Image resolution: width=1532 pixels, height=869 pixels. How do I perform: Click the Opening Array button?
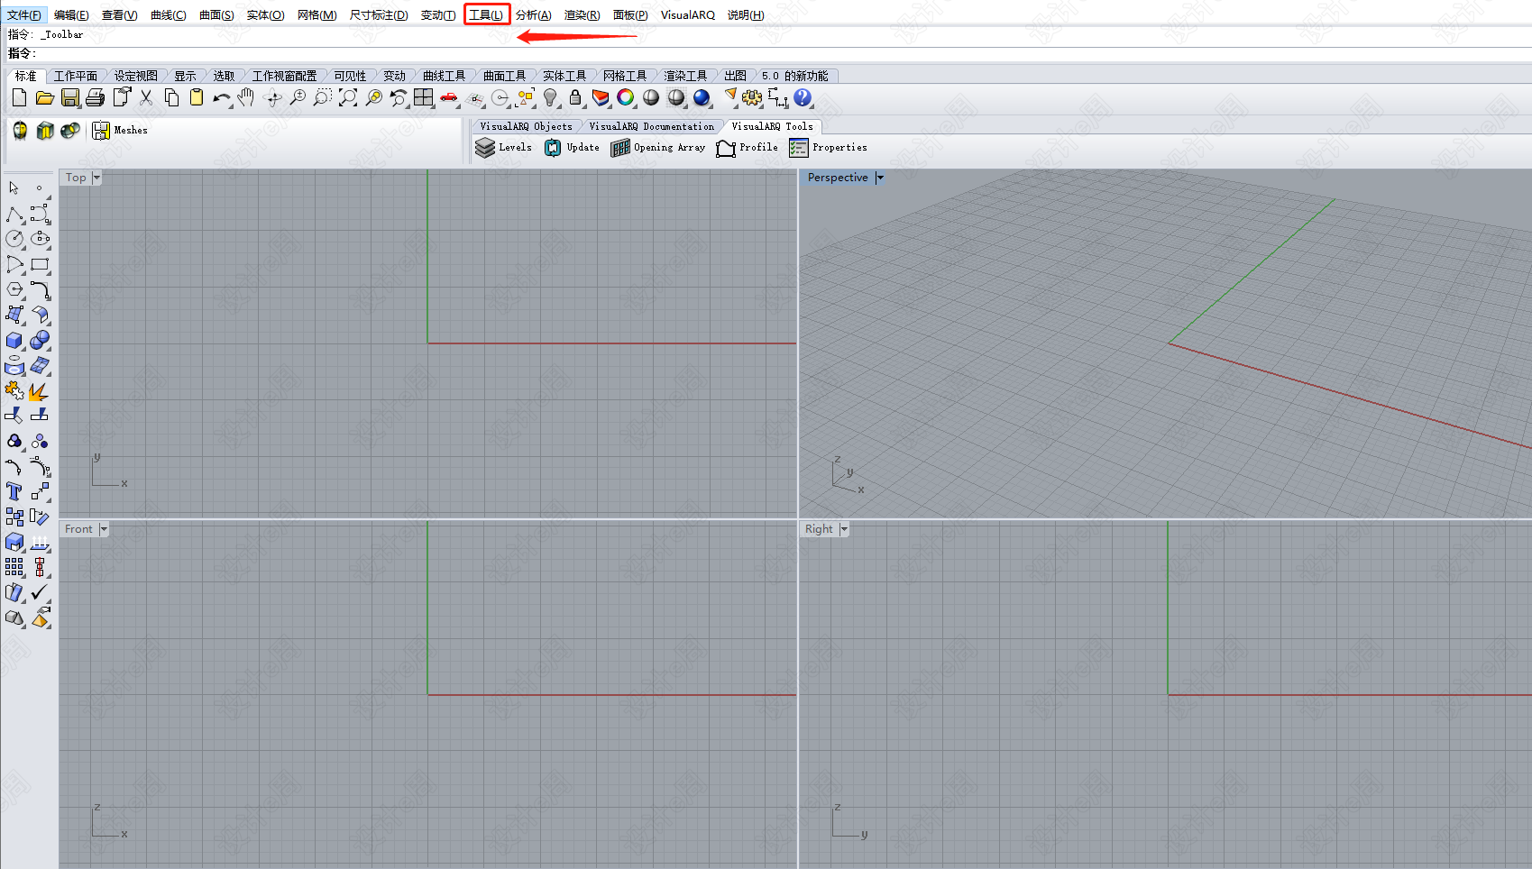pyautogui.click(x=658, y=148)
